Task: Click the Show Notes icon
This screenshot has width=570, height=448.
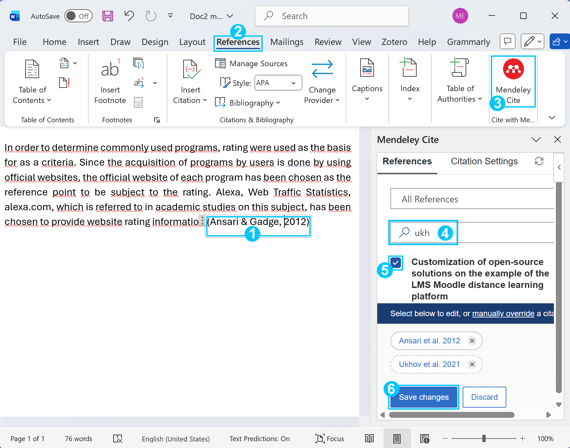Action: 138,102
